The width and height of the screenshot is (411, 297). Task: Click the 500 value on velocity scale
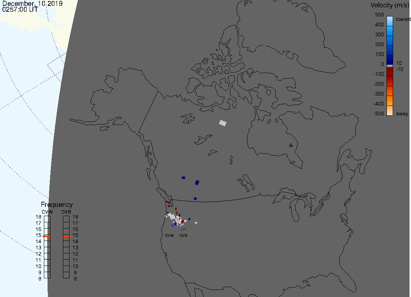[379, 15]
